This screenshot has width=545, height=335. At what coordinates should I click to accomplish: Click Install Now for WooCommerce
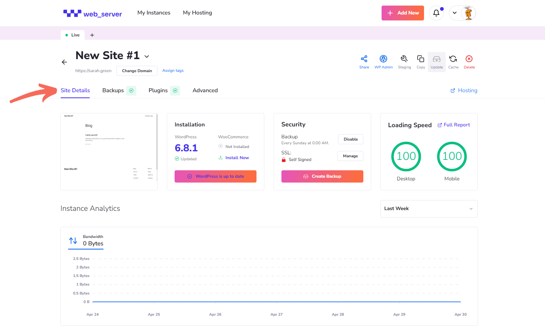pos(237,158)
